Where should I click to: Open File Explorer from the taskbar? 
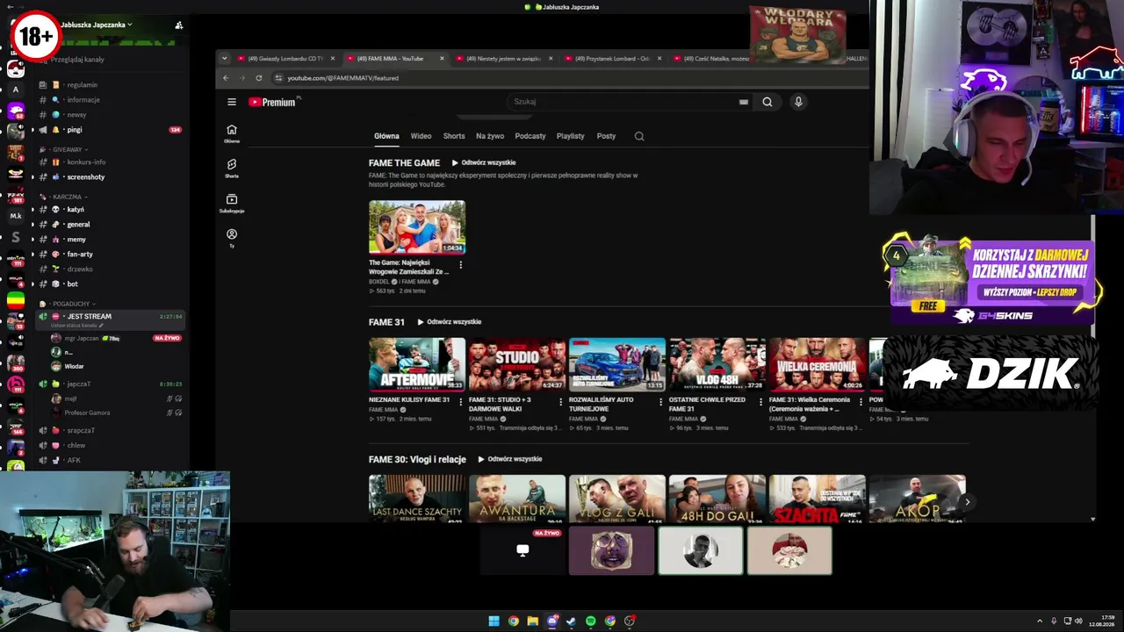click(x=533, y=621)
